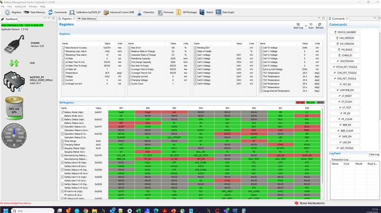This screenshot has width=381, height=213.
Task: Toggle Remaining Time Alarm row checkbox
Action: pyautogui.click(x=64, y=55)
